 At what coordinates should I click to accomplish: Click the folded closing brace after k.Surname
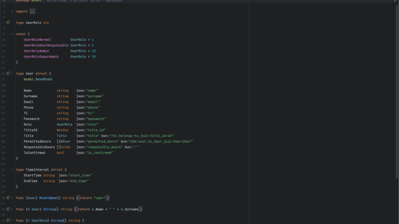click(141, 209)
